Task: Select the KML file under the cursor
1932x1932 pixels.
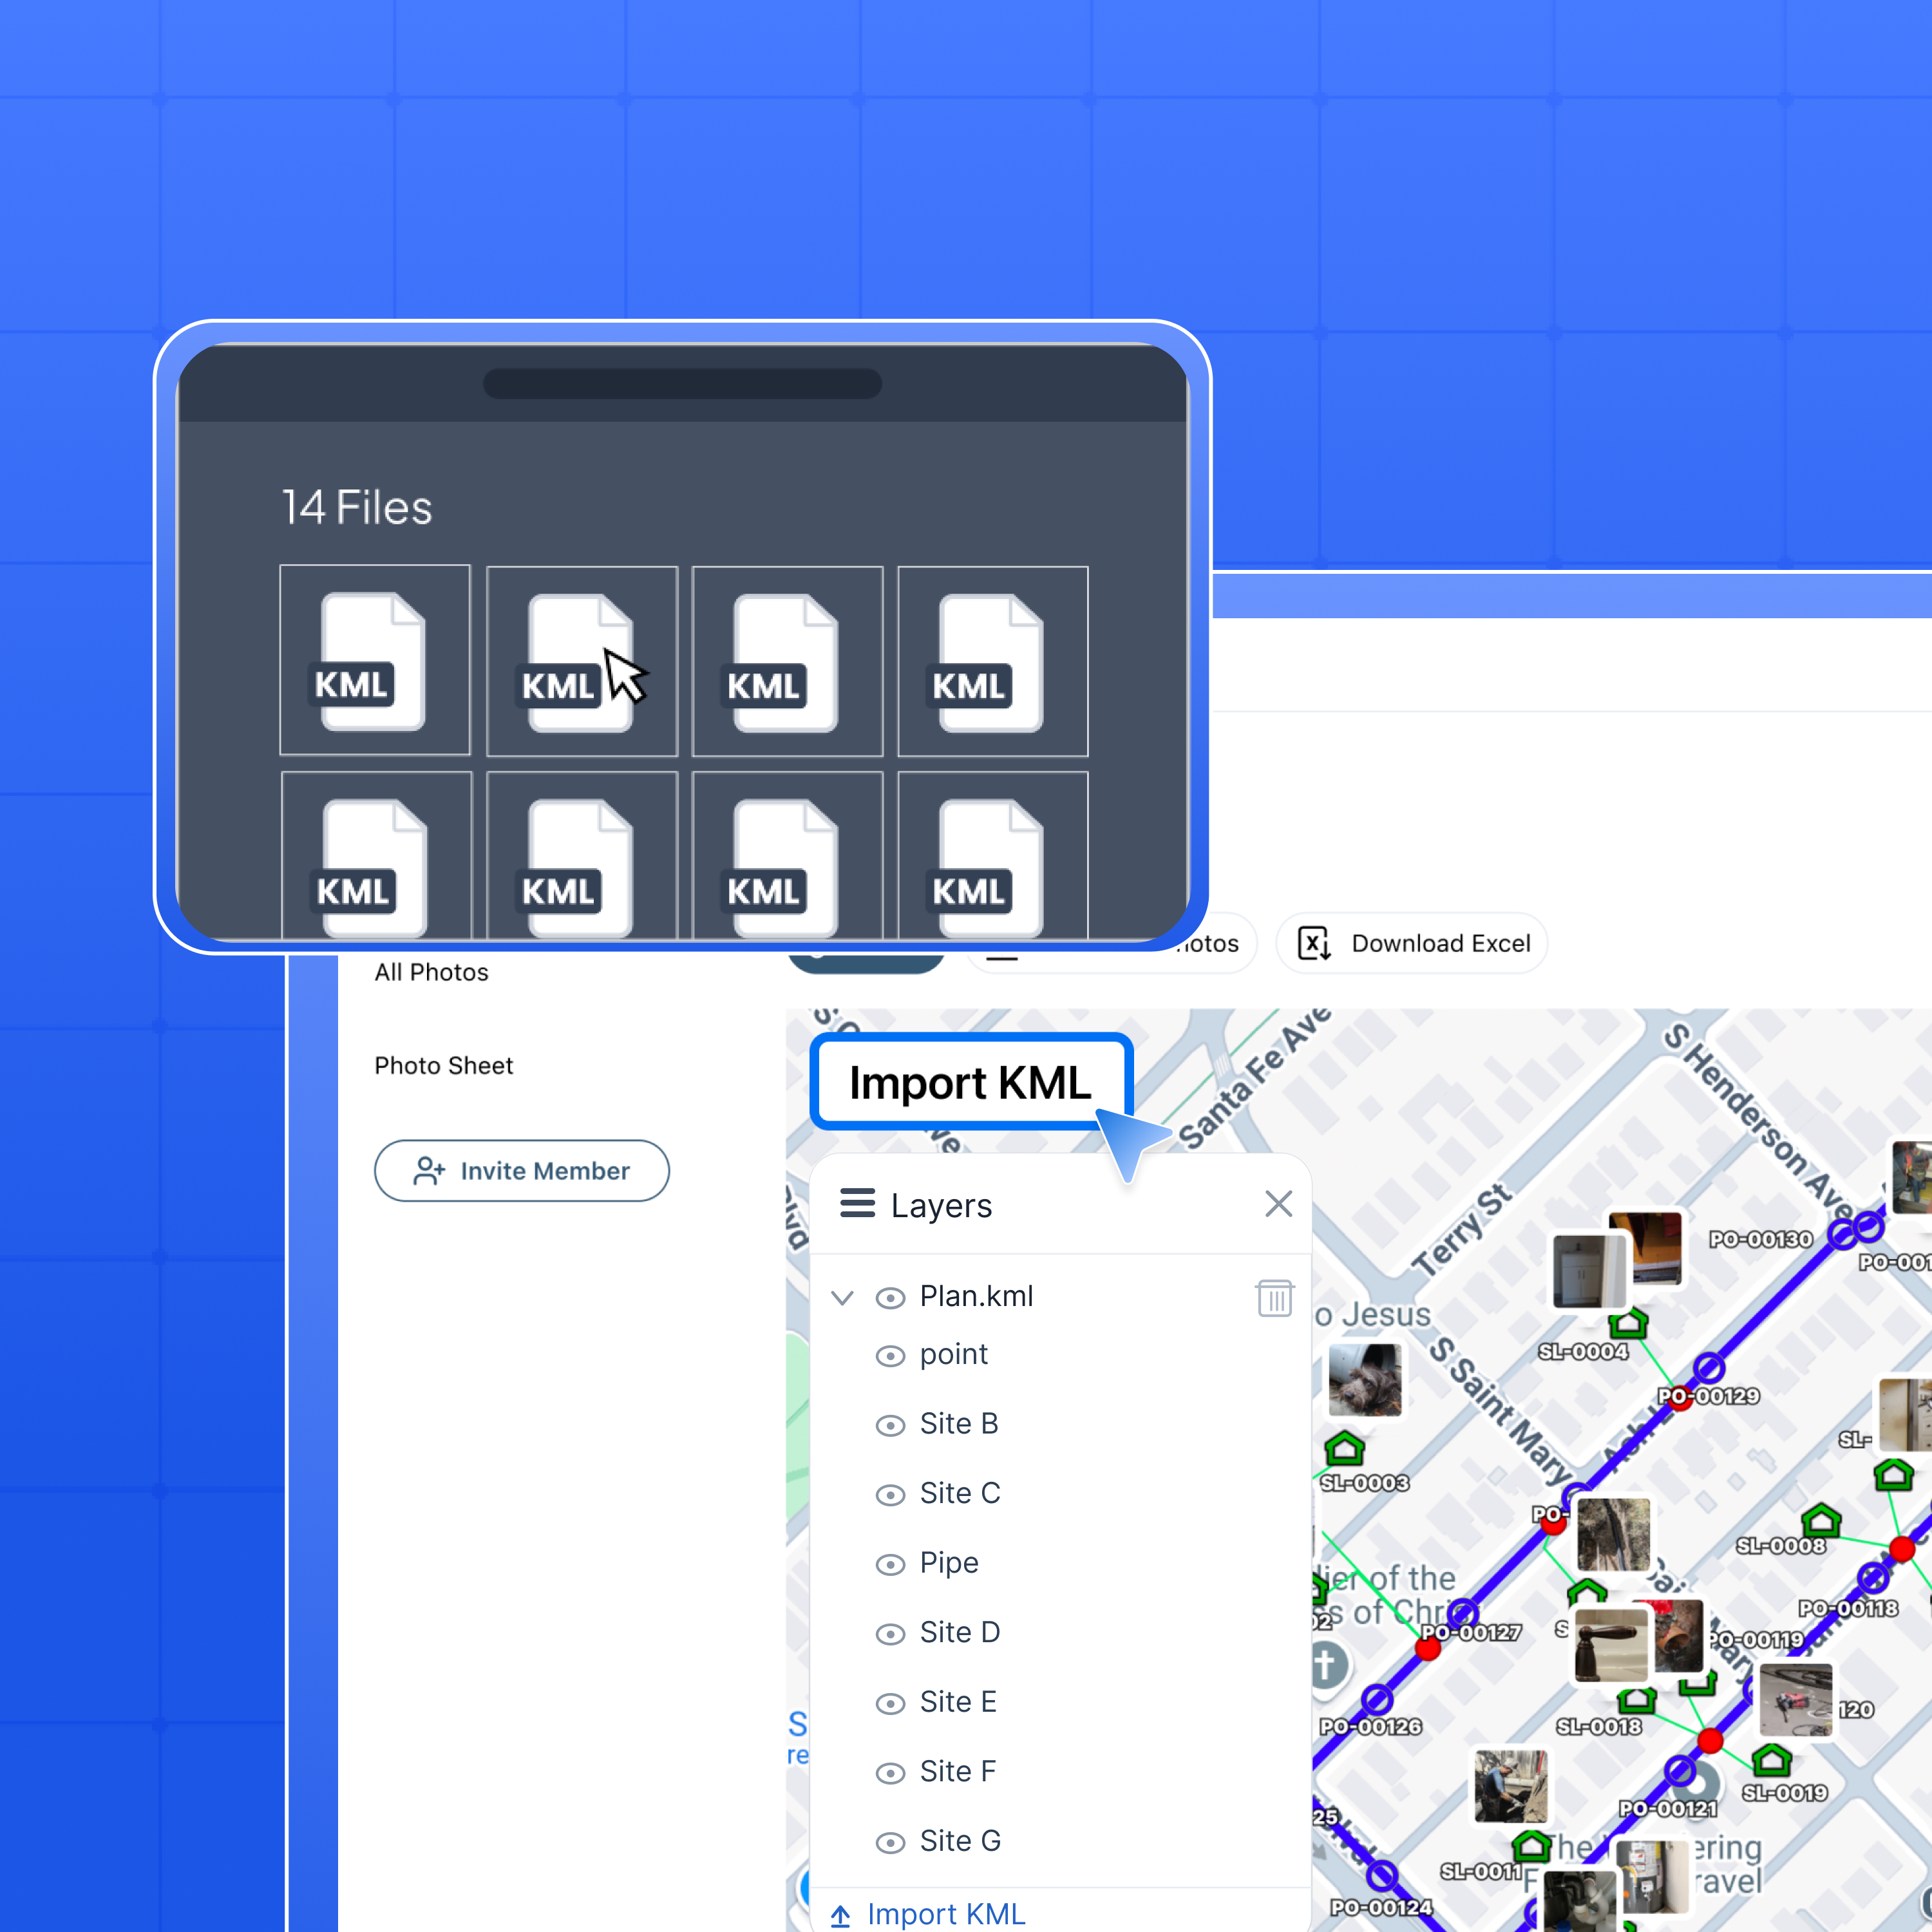Action: click(x=581, y=661)
